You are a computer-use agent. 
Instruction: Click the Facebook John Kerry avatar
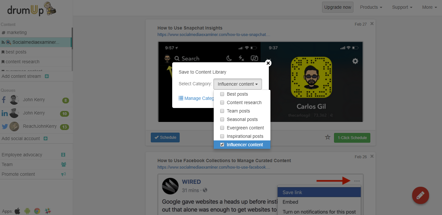click(x=14, y=100)
